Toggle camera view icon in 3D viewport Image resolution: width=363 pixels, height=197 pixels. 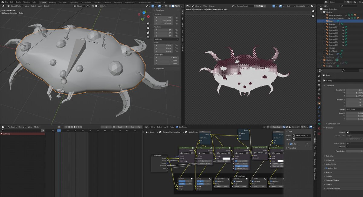[x=148, y=33]
